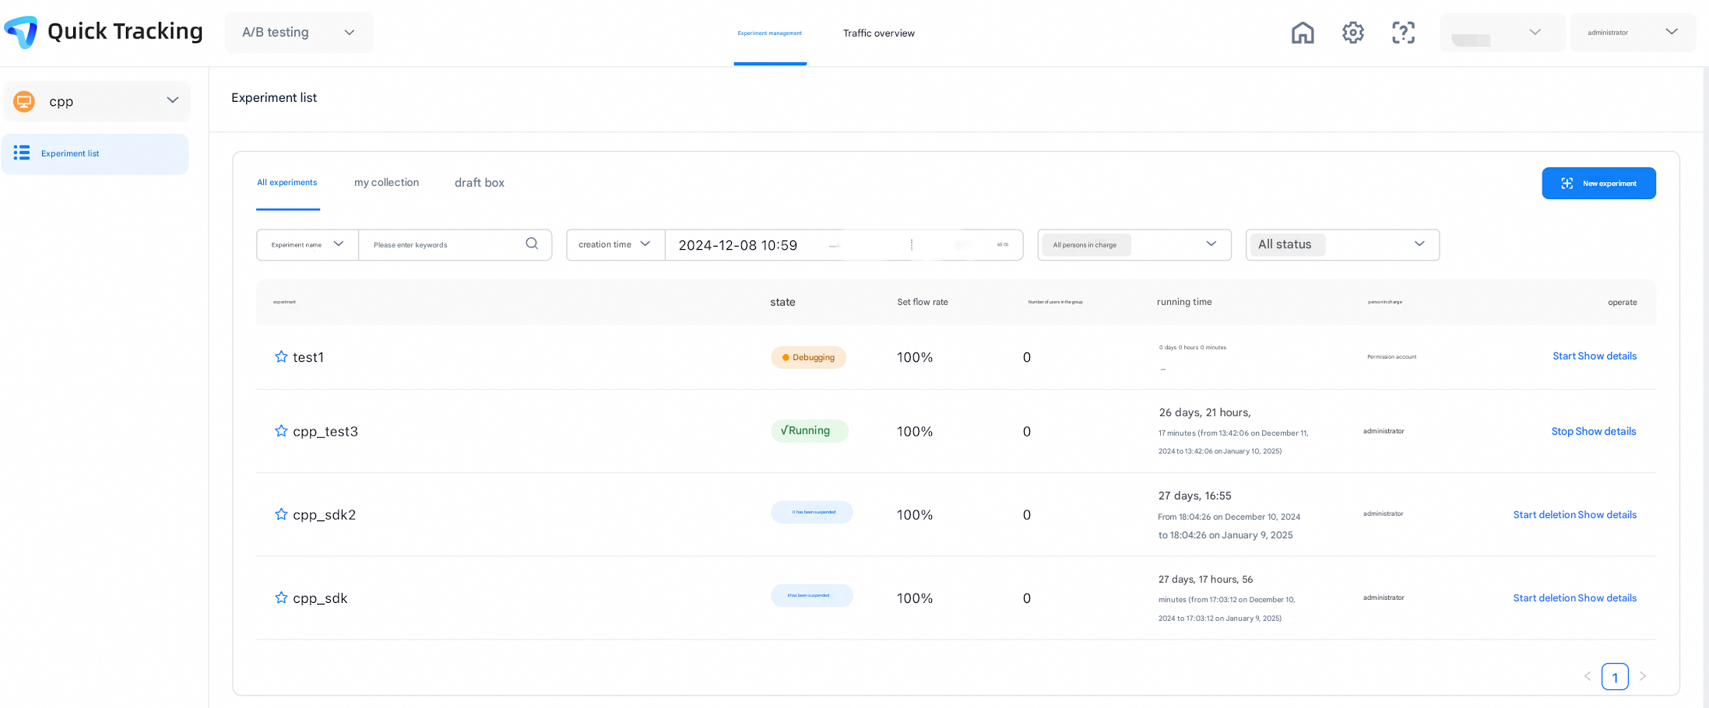This screenshot has height=708, width=1709.
Task: Open the draft box tab
Action: click(479, 183)
